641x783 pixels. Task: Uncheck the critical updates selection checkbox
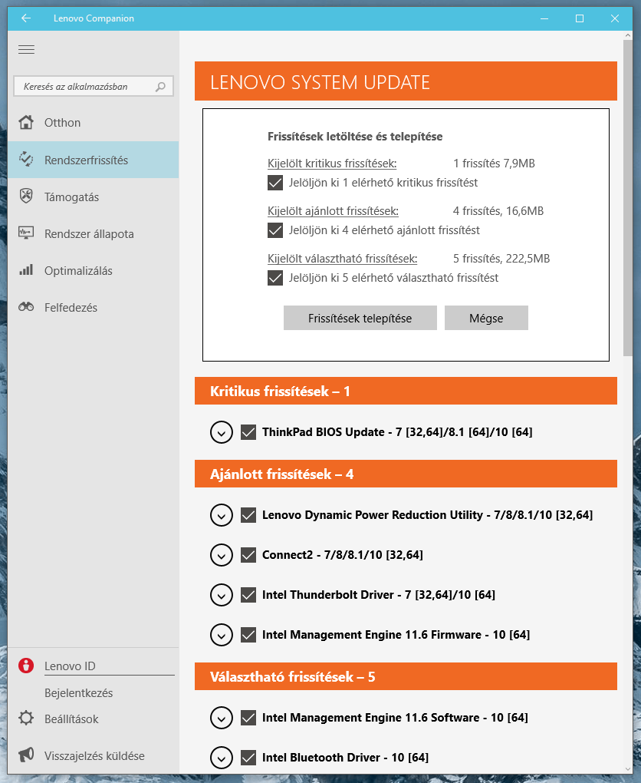[275, 183]
